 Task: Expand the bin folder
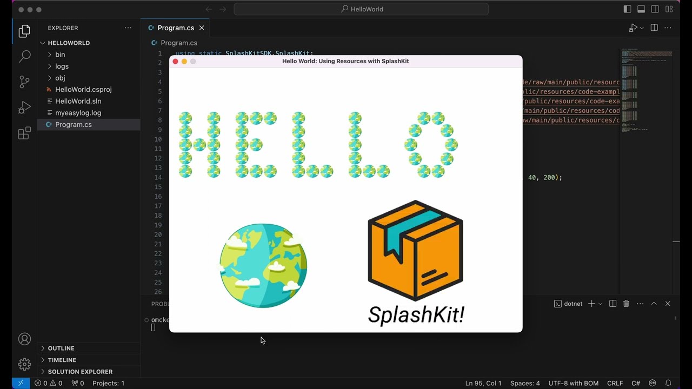[89, 55]
